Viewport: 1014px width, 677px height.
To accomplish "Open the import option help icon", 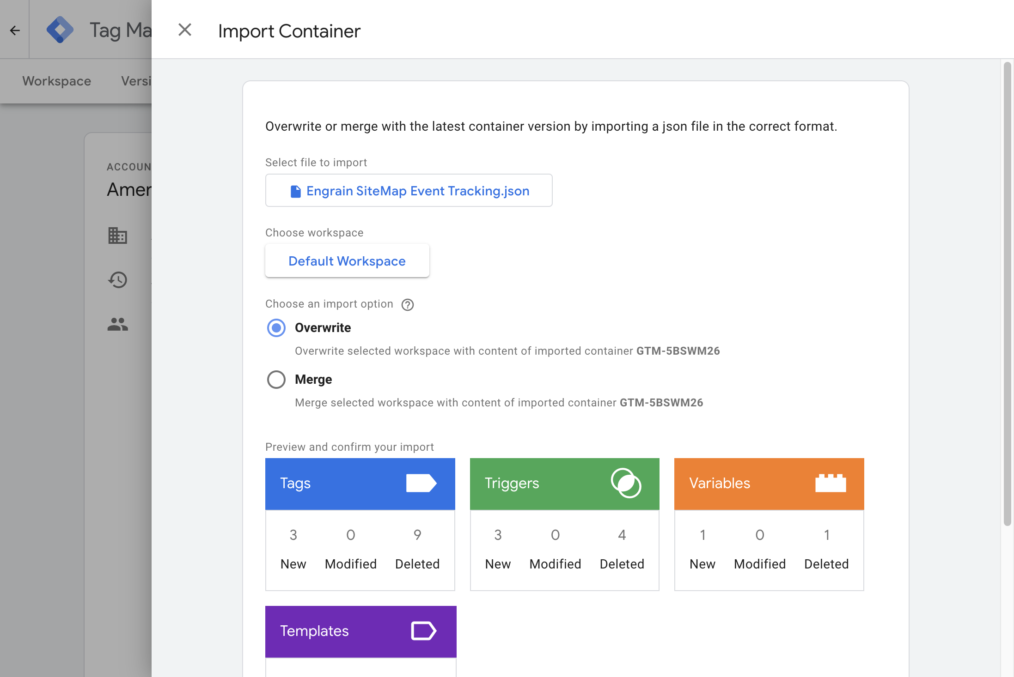I will 408,305.
